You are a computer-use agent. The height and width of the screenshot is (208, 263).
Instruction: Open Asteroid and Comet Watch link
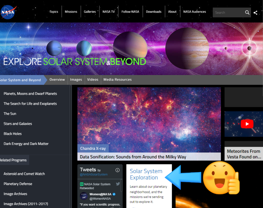coord(24,174)
